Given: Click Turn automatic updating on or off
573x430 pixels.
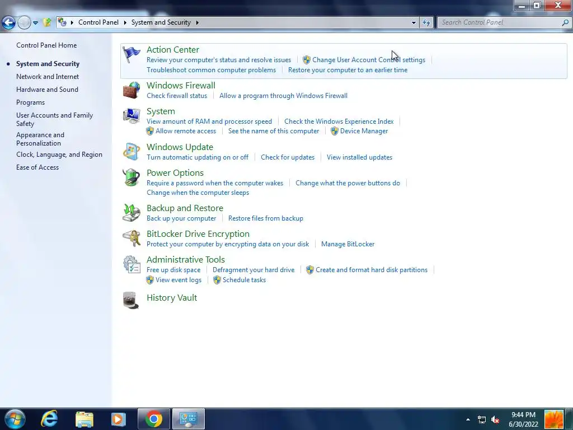Looking at the screenshot, I should [198, 157].
